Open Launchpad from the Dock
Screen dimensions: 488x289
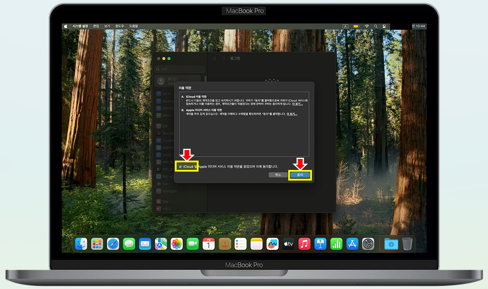point(97,244)
